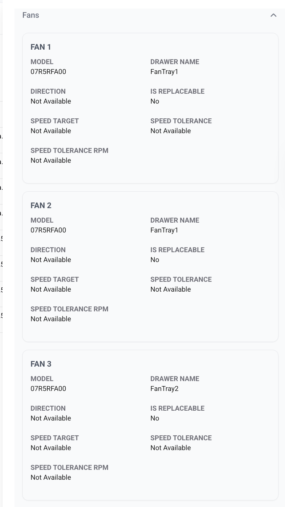Click FAN 3 model number 07R5RFA00
Screen dimensions: 285x507
point(48,389)
